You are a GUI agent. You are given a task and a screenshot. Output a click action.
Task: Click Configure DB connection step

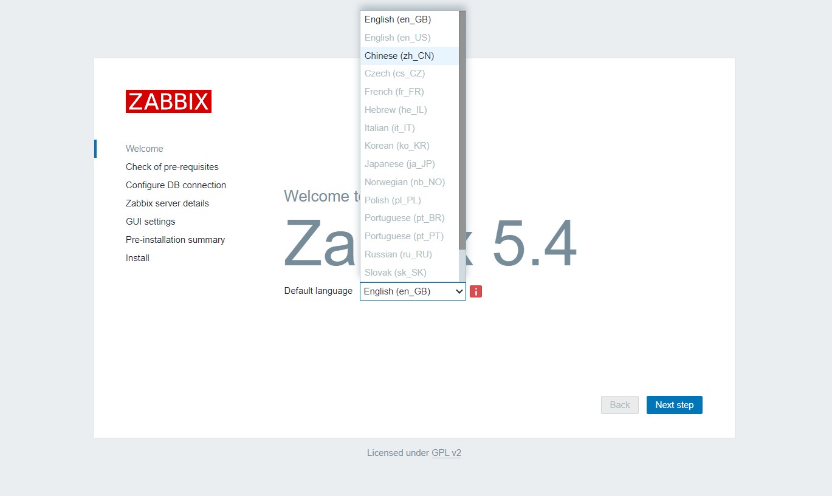(176, 185)
